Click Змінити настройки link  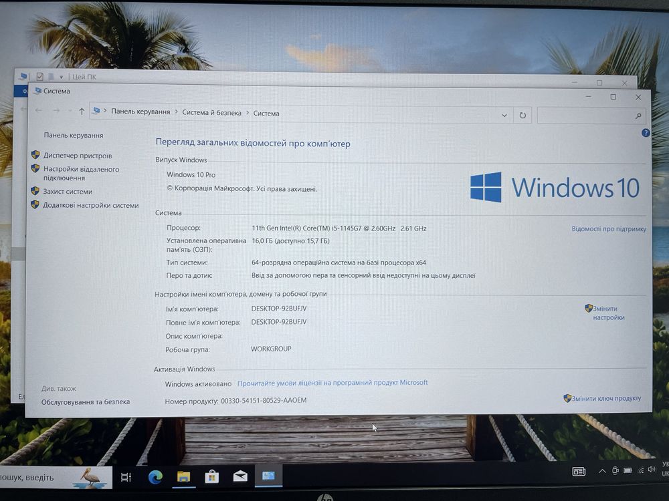click(x=608, y=313)
